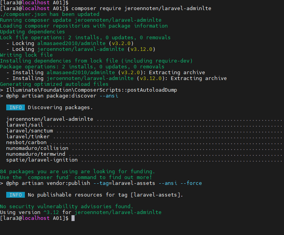Image resolution: width=284 pixels, height=235 pixels.
Task: Click 'Lock file operations: 2 installs' line
Action: click(x=85, y=37)
